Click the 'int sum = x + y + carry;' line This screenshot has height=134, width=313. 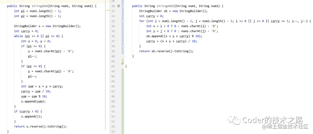42,86
